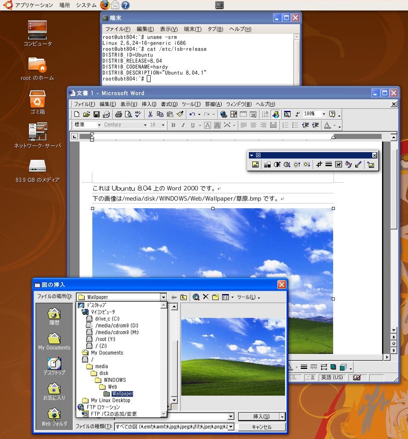
Task: Save the document with the floppy disk icon
Action: pos(97,114)
